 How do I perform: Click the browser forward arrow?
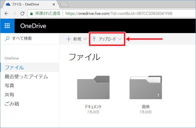pyautogui.click(x=14, y=13)
